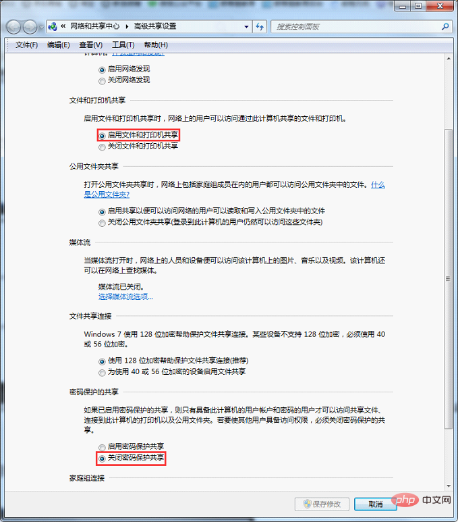458x522 pixels.
Task: Click the scrollbar down arrow
Action: click(449, 486)
